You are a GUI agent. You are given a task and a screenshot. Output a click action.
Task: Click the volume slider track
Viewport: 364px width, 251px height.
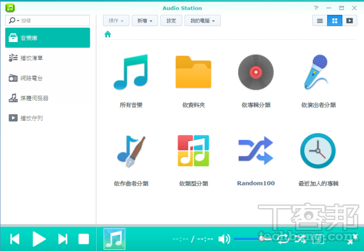247,239
